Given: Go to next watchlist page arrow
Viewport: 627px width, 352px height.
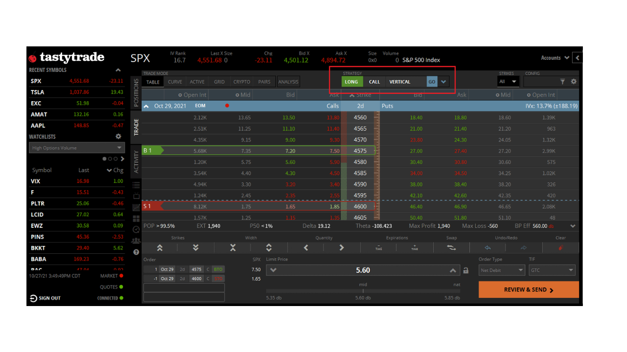Looking at the screenshot, I should pos(122,159).
